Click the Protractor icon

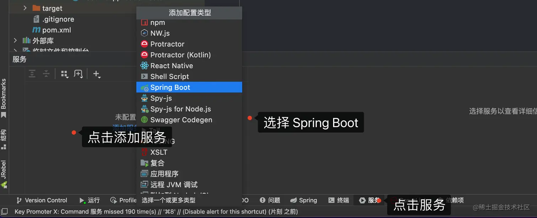click(x=144, y=44)
